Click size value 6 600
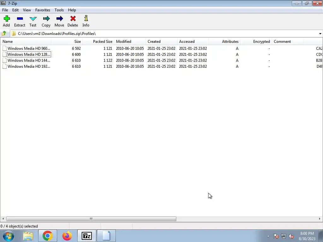The height and width of the screenshot is (242, 323). tap(76, 54)
